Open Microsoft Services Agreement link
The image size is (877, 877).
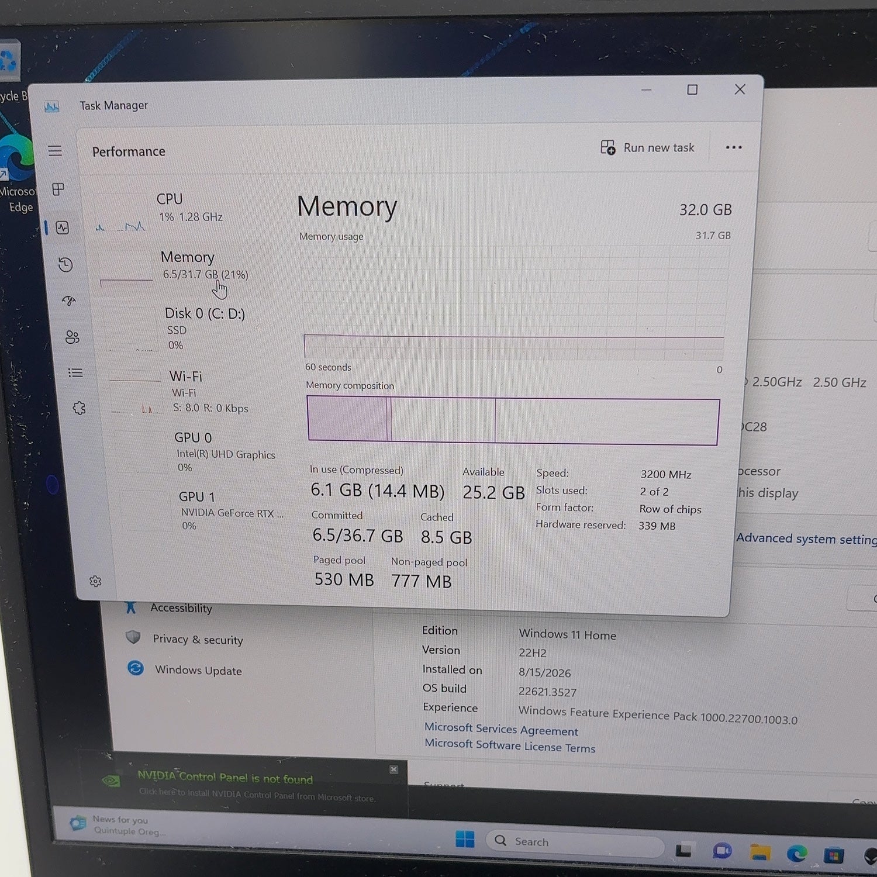[x=501, y=729]
